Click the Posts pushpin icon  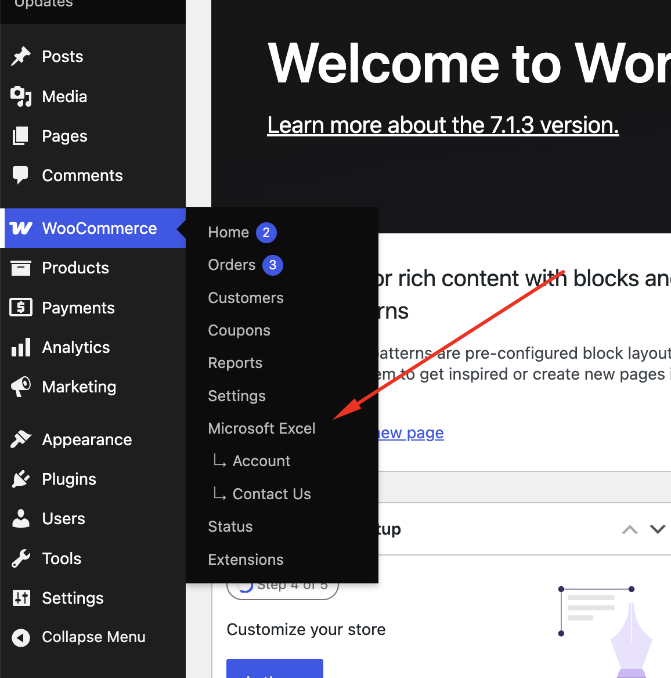click(x=21, y=57)
